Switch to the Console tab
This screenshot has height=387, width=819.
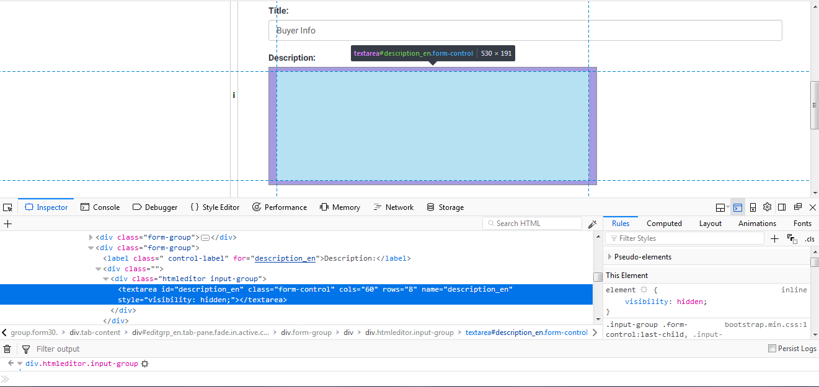tap(100, 207)
